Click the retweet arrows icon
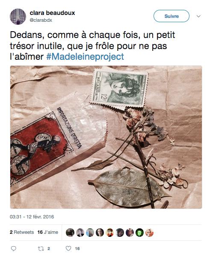 coord(41,249)
